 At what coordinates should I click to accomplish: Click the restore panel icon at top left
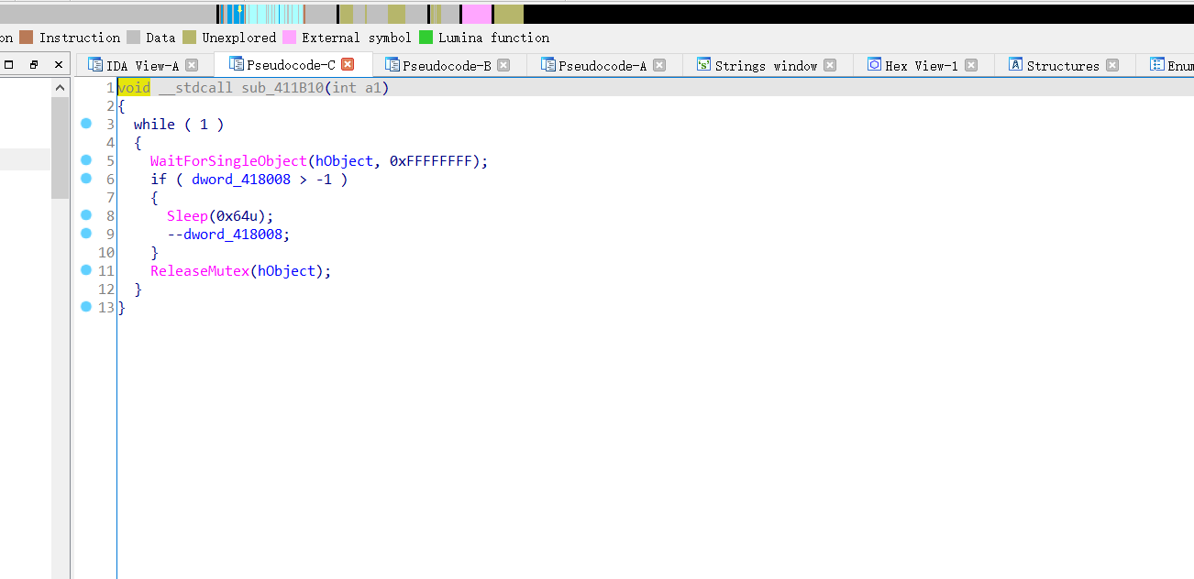pos(9,65)
